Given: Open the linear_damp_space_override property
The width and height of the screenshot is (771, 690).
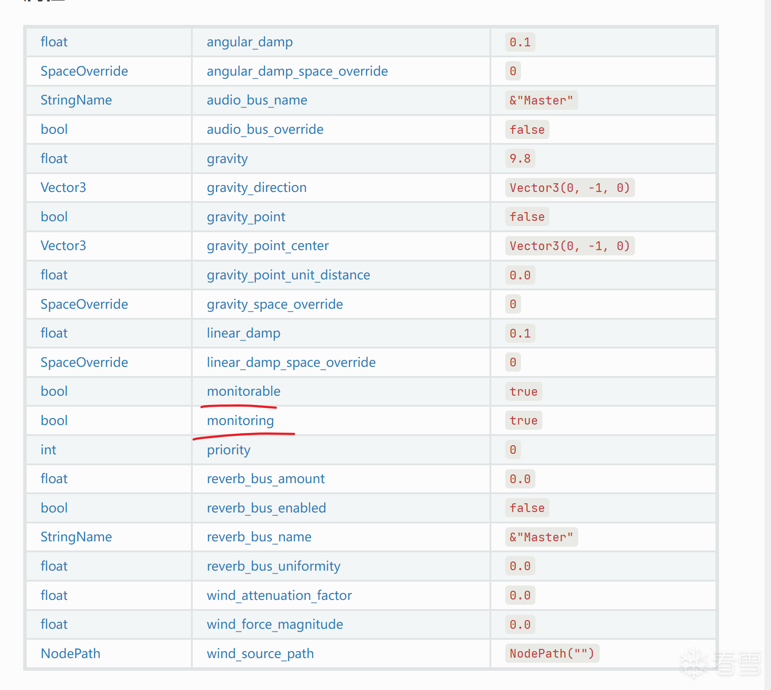Looking at the screenshot, I should click(291, 362).
